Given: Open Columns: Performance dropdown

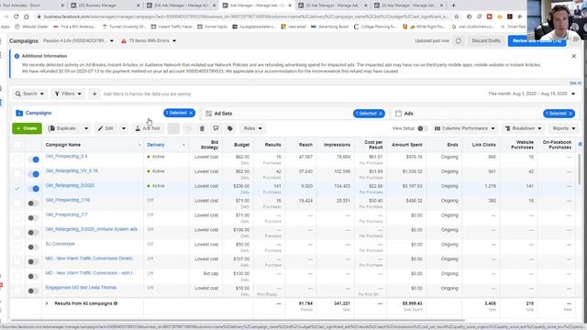Looking at the screenshot, I should pos(465,128).
